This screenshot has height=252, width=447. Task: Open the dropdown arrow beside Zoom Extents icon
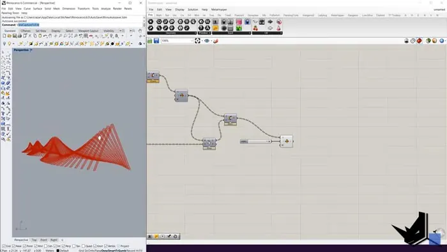[202, 41]
